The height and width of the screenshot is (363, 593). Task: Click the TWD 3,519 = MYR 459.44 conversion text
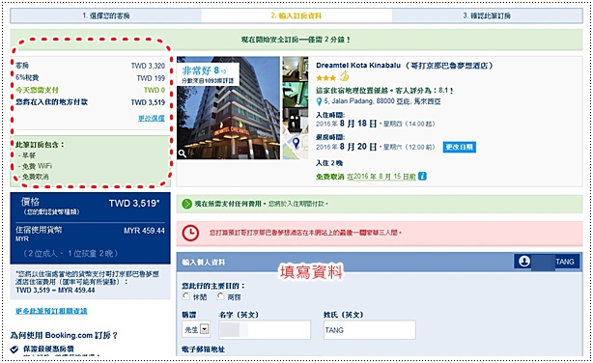[55, 290]
